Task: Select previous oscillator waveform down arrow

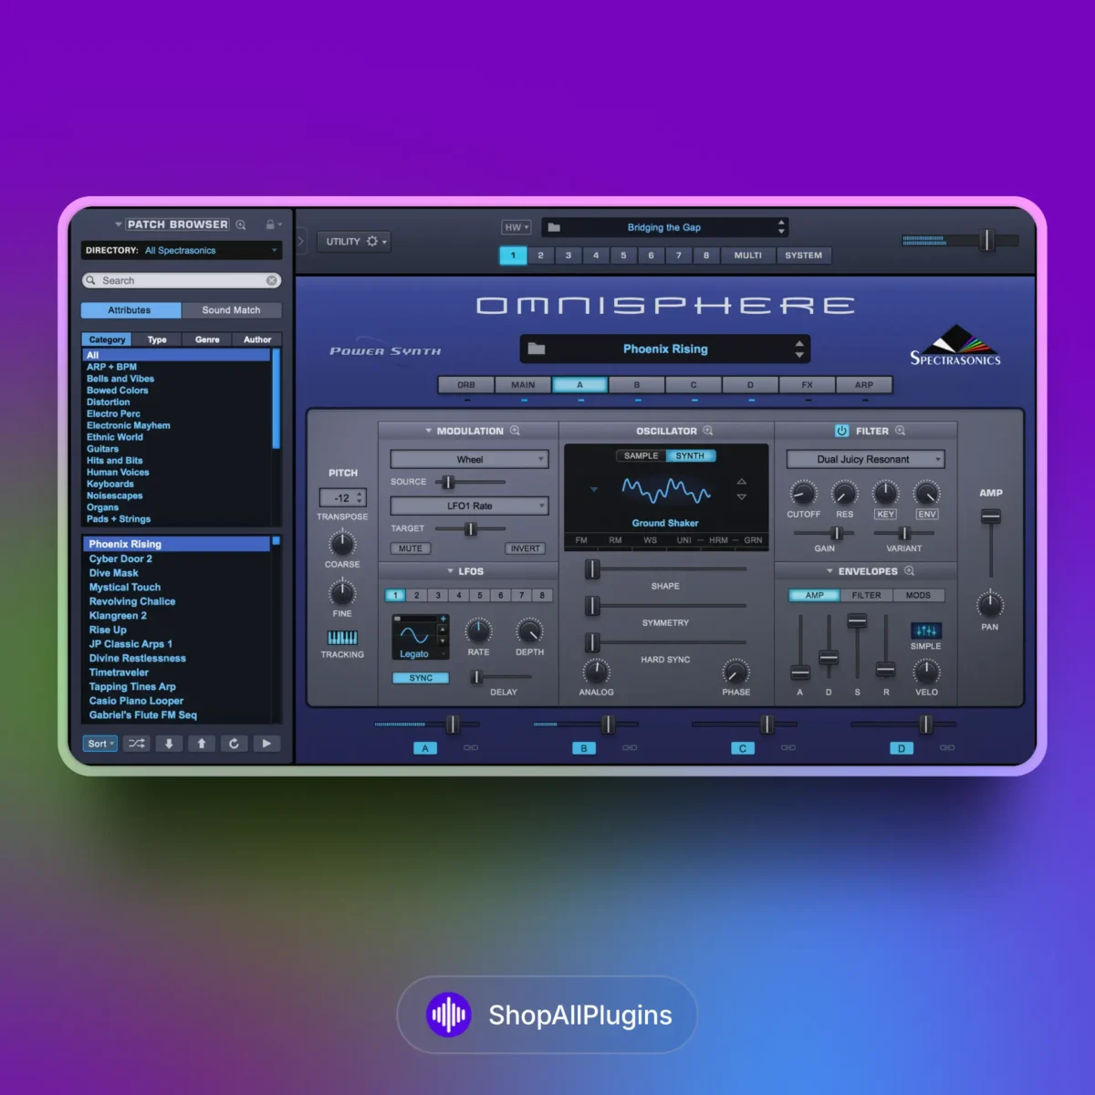Action: (742, 497)
